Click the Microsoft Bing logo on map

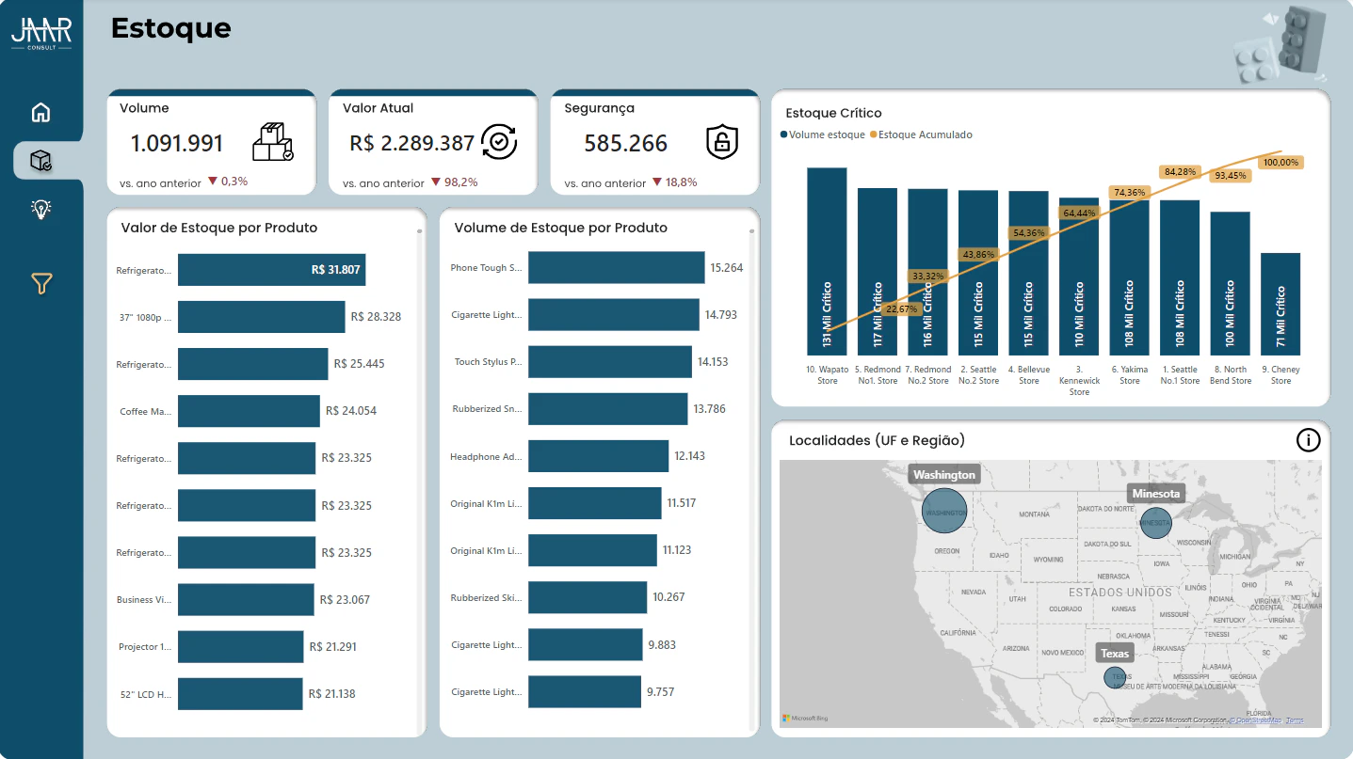806,719
